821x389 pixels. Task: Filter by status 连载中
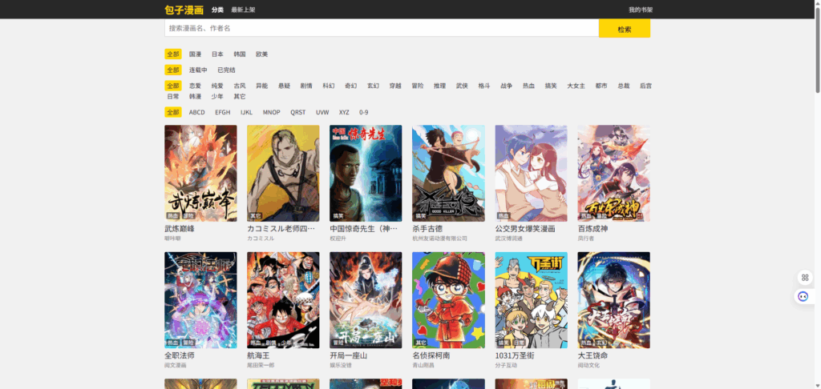pos(198,70)
